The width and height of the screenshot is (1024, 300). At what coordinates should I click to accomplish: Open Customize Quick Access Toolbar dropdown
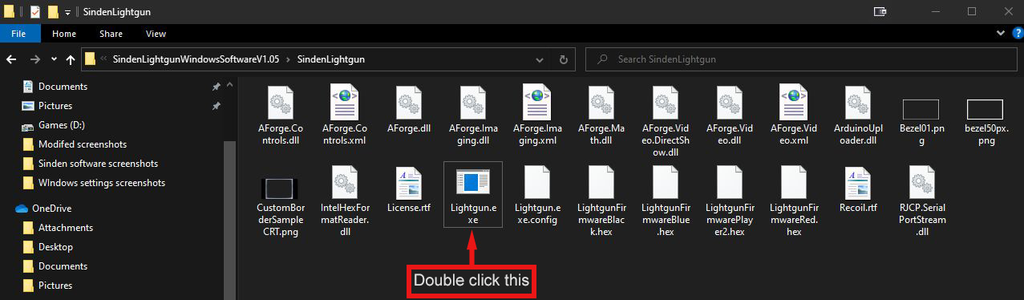coord(67,12)
